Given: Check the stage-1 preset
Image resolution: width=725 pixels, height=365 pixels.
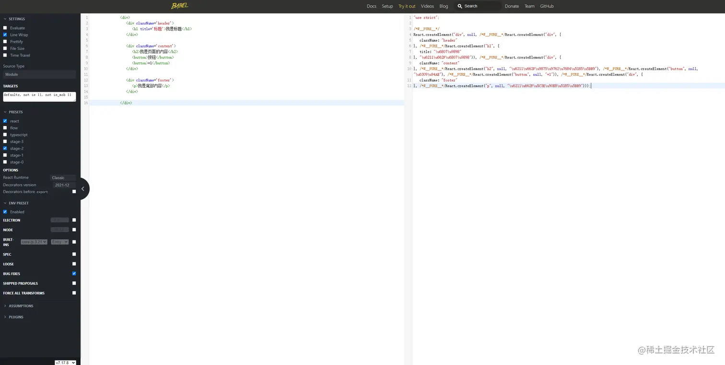Looking at the screenshot, I should 5,155.
